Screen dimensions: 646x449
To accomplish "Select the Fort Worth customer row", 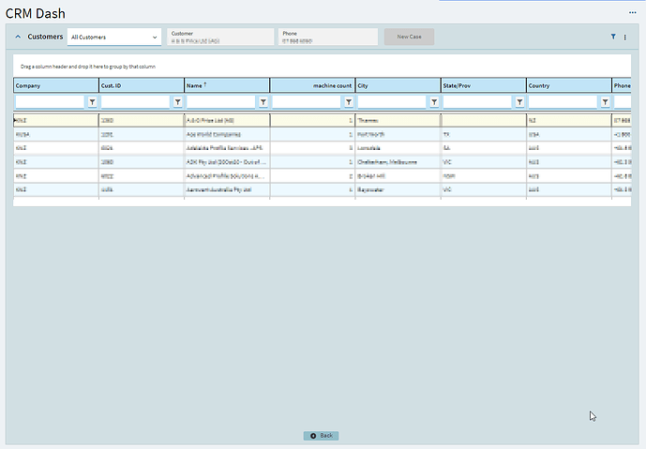I will pyautogui.click(x=323, y=134).
